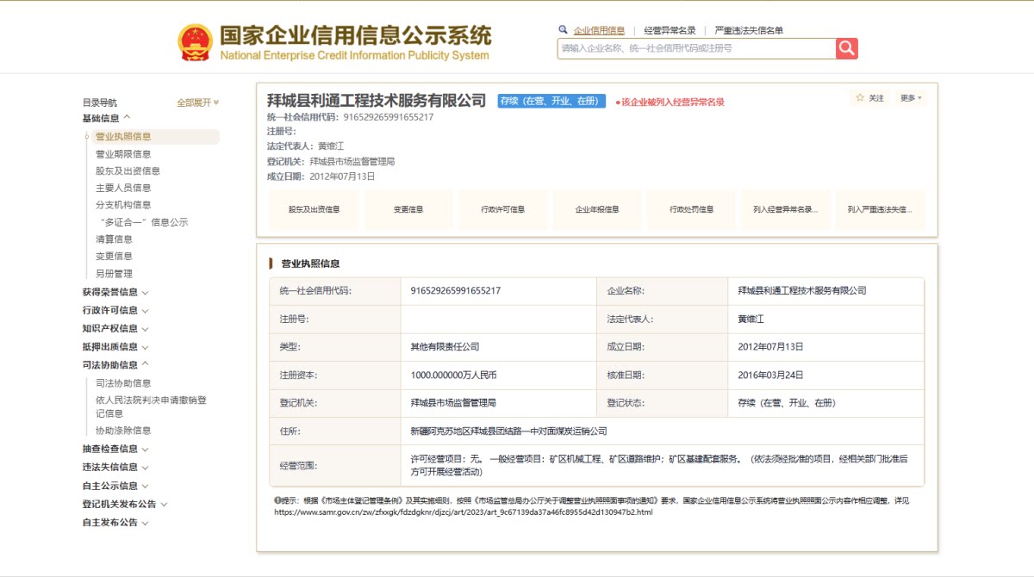
Task: Click the company search input field
Action: coord(696,48)
